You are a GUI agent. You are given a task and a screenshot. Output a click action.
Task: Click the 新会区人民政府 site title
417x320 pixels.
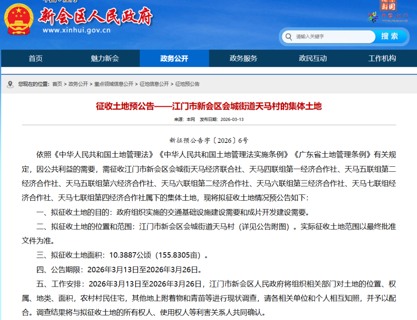coord(95,16)
